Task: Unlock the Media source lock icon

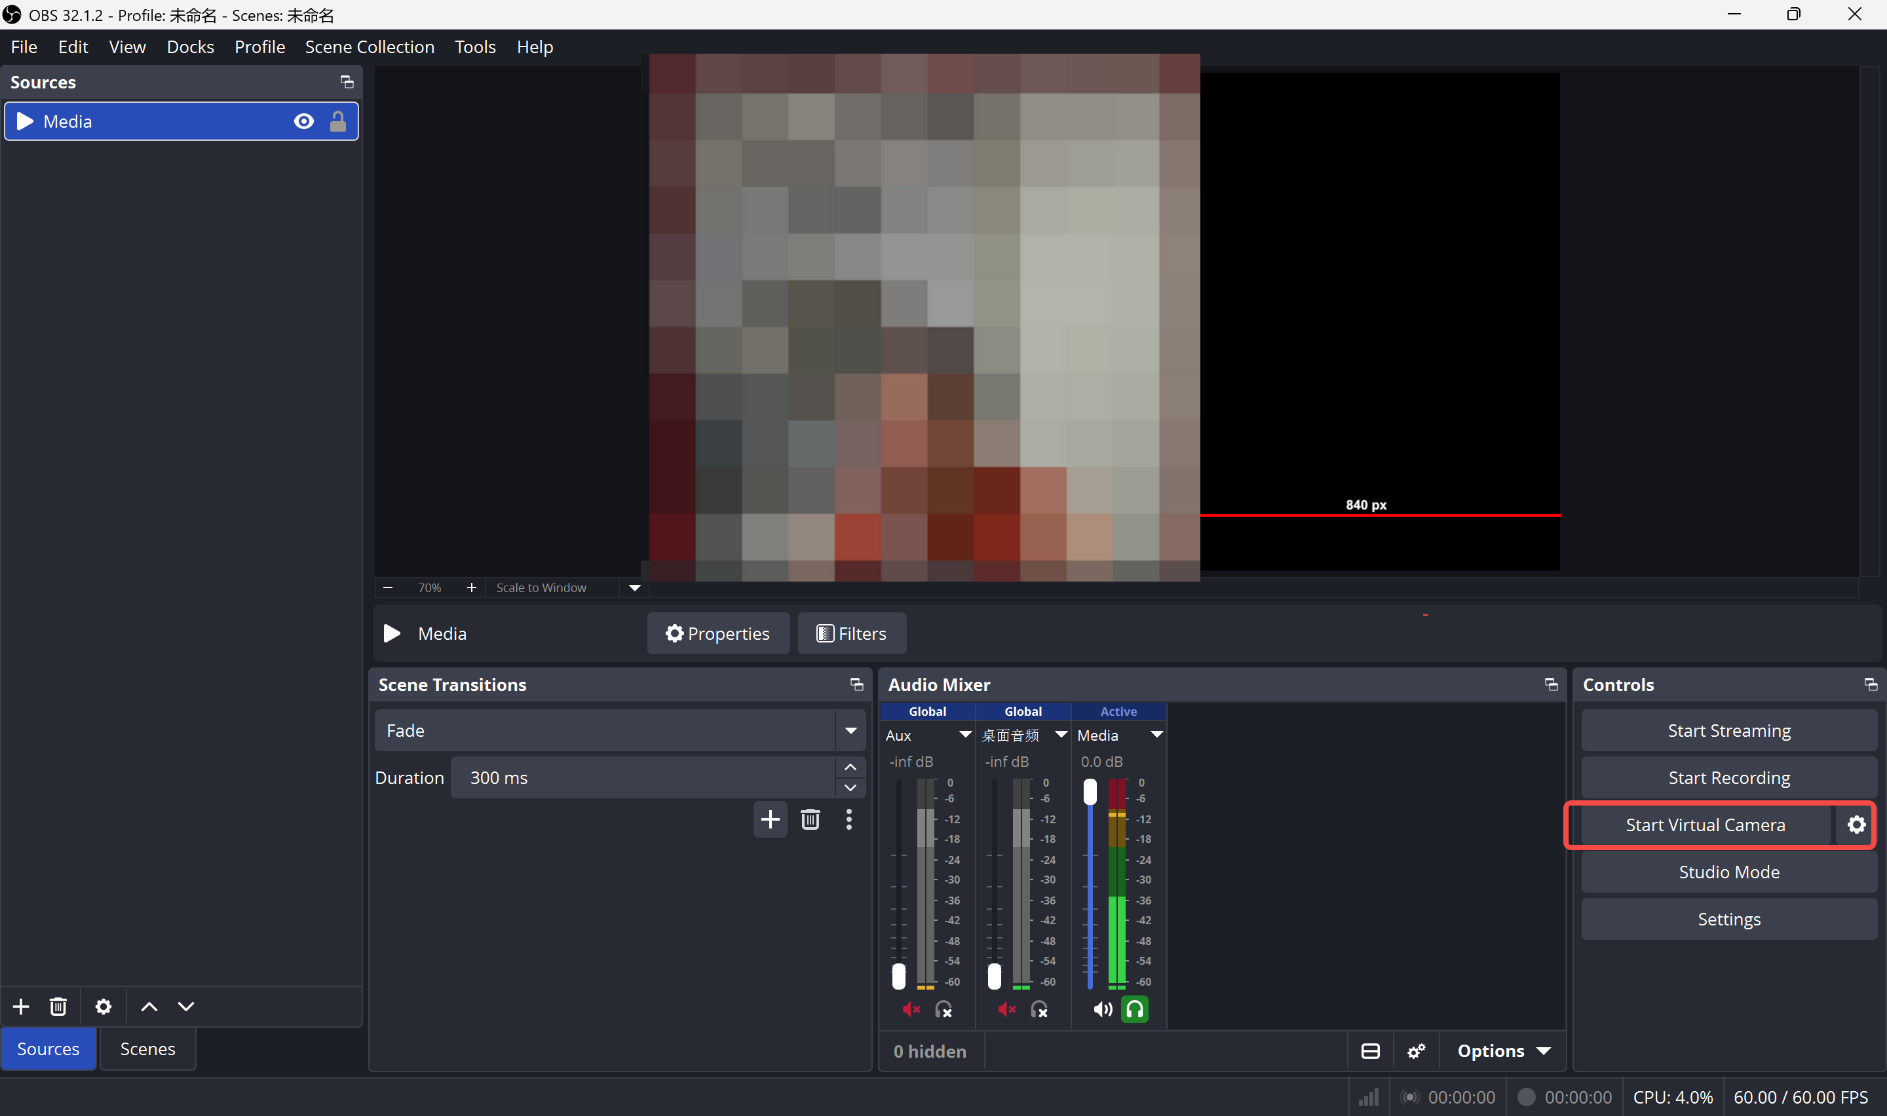Action: pyautogui.click(x=337, y=121)
